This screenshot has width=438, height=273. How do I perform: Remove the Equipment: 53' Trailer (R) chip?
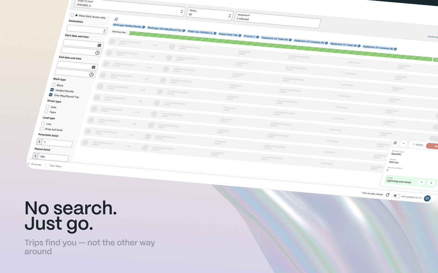[359, 46]
